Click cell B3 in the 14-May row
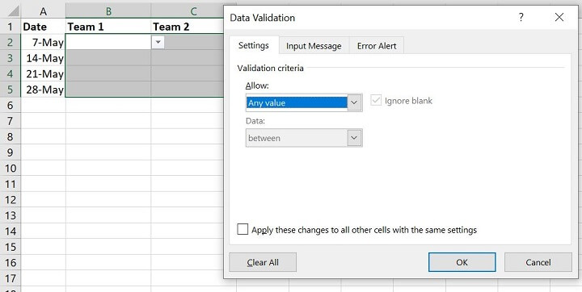 [108, 58]
